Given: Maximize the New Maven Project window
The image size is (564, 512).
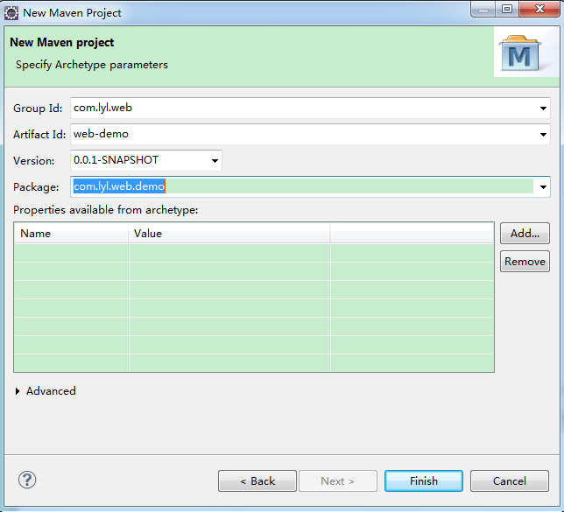Looking at the screenshot, I should [507, 9].
